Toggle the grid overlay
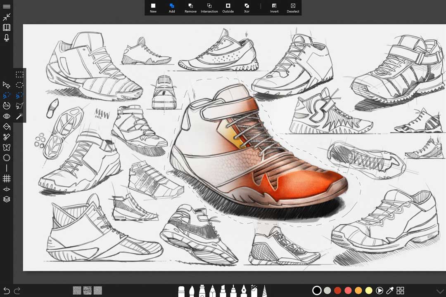 (7, 179)
